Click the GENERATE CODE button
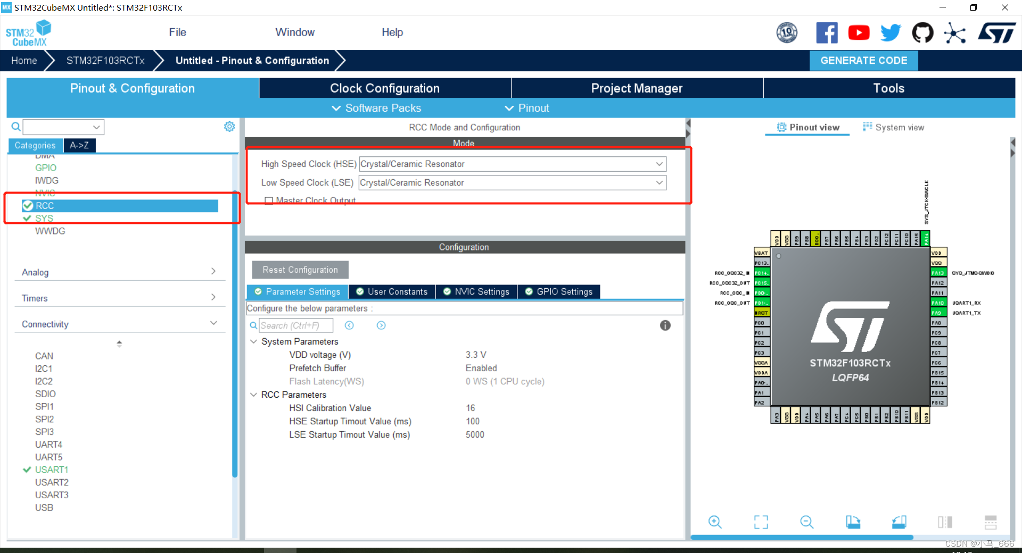The image size is (1022, 553). (x=863, y=61)
